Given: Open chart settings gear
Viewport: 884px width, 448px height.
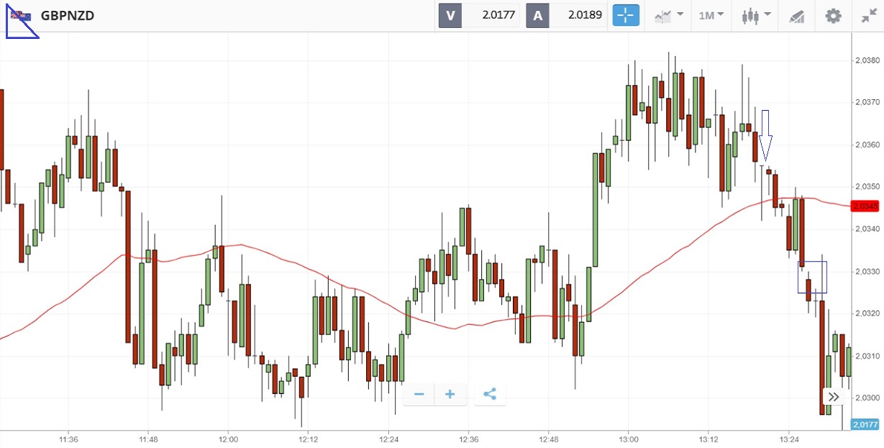Looking at the screenshot, I should pyautogui.click(x=833, y=15).
